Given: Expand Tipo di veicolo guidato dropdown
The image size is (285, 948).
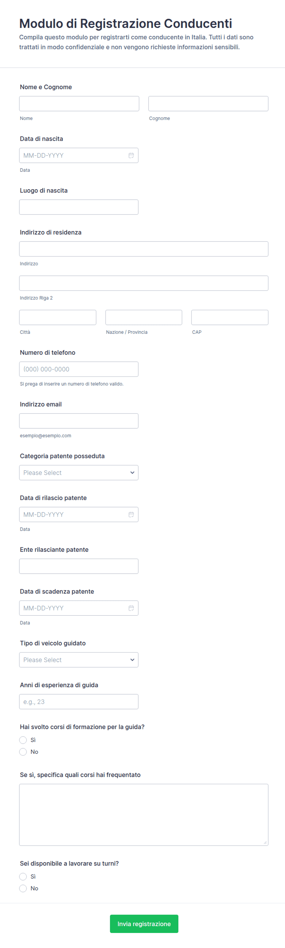Looking at the screenshot, I should pyautogui.click(x=79, y=660).
